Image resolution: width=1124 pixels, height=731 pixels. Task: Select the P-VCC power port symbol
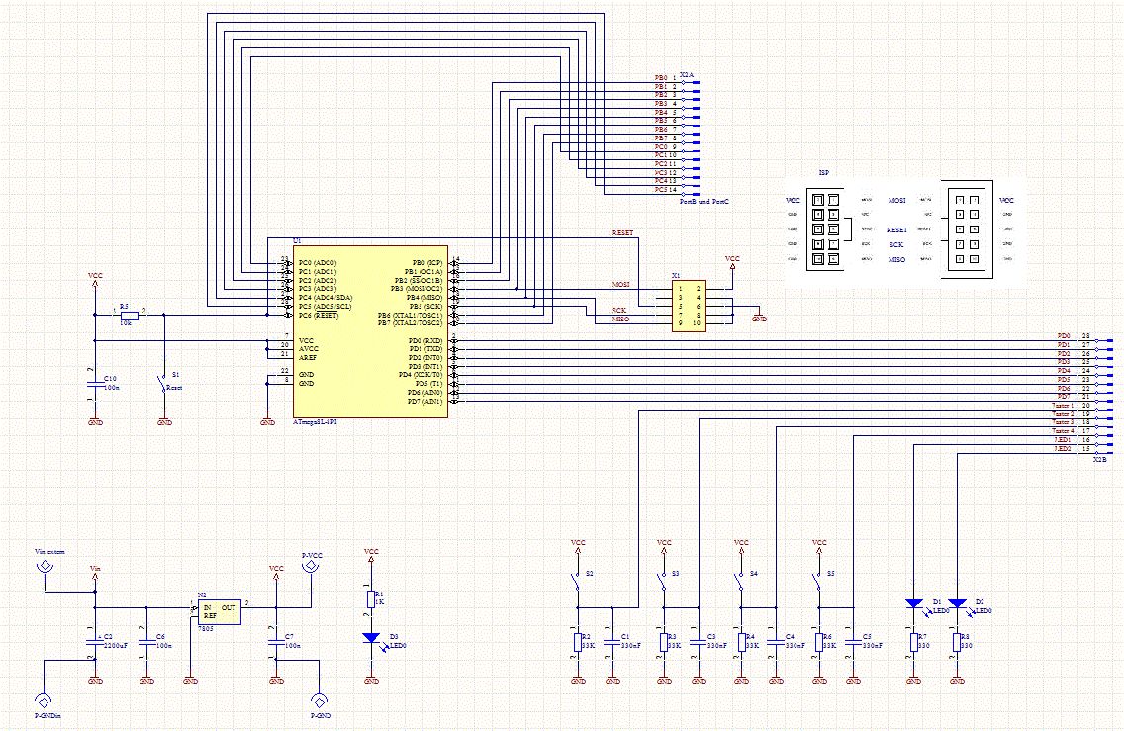click(x=311, y=566)
